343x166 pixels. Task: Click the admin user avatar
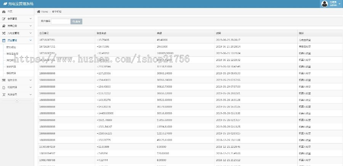[324, 4]
